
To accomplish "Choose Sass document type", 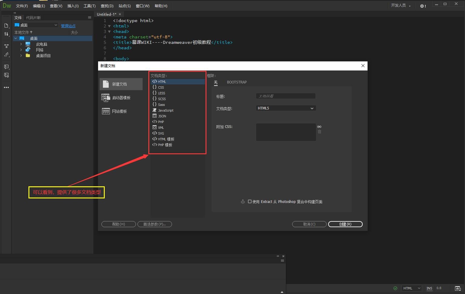I will coord(178,105).
